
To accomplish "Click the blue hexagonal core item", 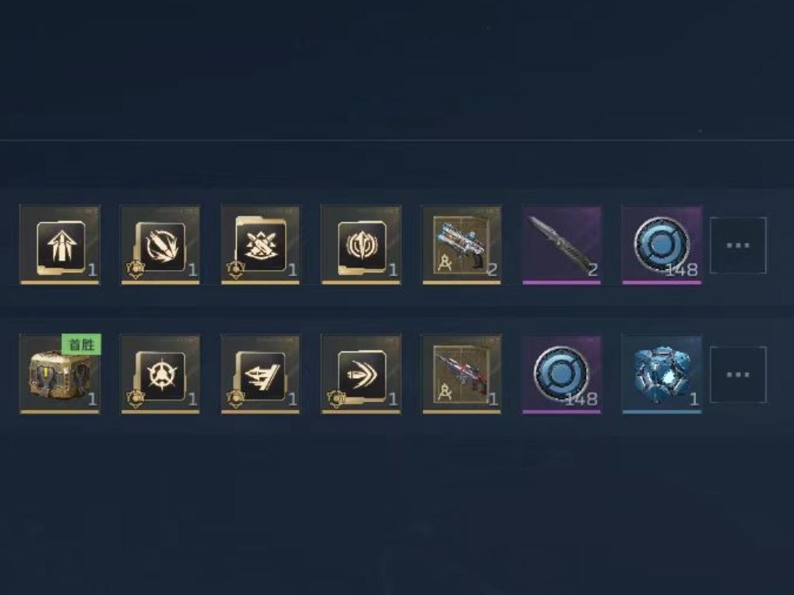I will pos(662,374).
